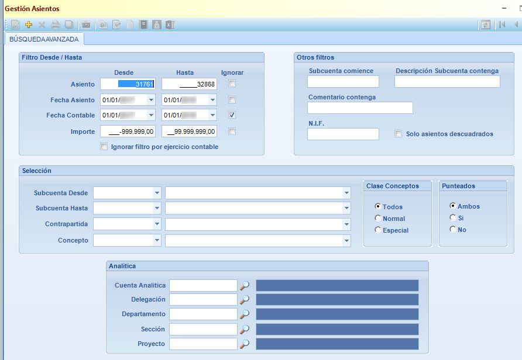Expand Contrapartida description dropdown

346,224
